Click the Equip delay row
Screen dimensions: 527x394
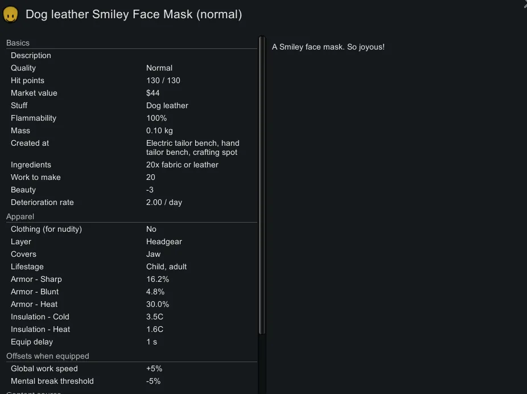coord(132,342)
